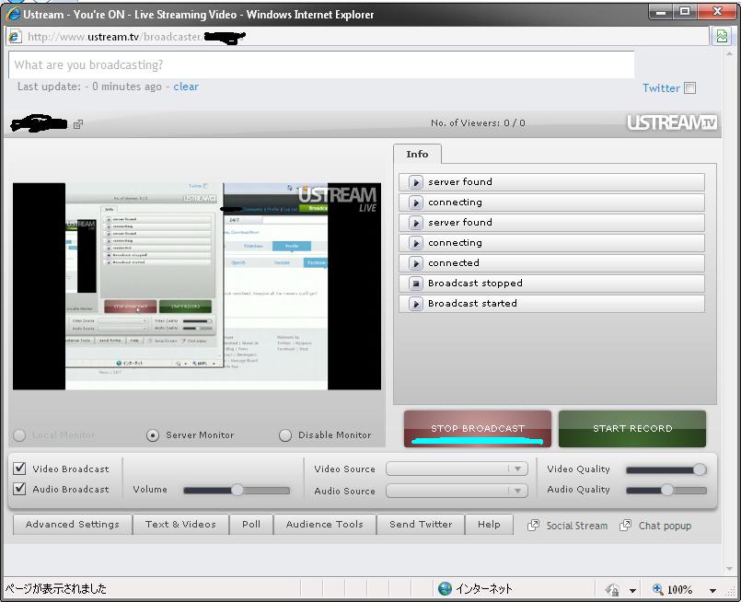Click the "What are you broadcasting?" input field

(321, 64)
